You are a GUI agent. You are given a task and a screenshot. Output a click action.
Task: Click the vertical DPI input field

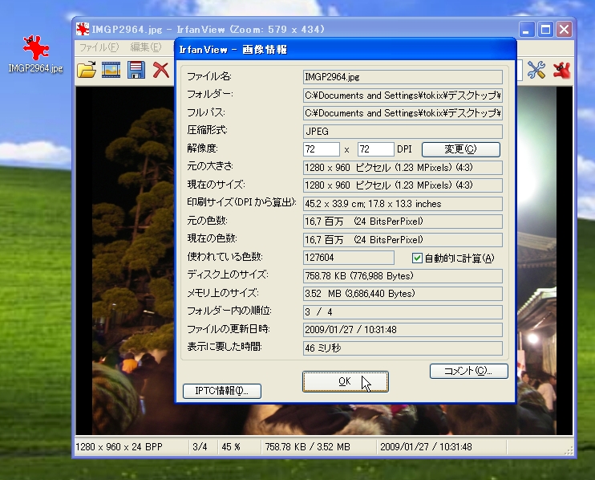click(x=375, y=149)
